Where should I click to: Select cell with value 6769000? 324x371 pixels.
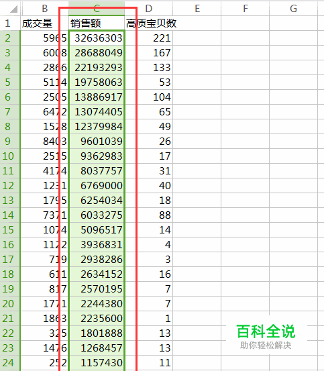point(97,185)
